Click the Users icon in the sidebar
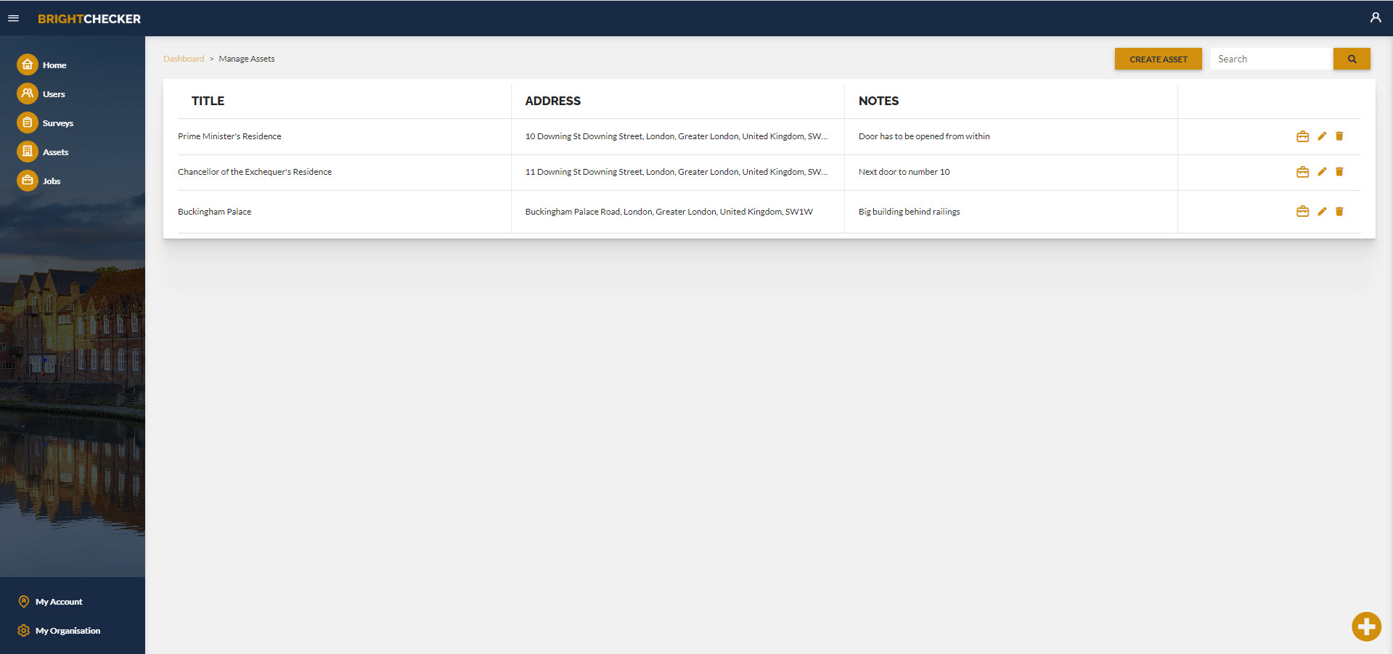Viewport: 1393px width, 654px height. pyautogui.click(x=27, y=94)
